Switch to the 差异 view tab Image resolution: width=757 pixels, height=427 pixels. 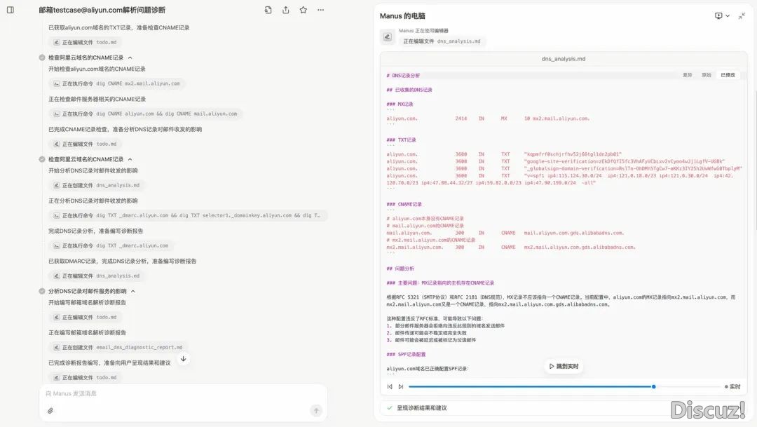pyautogui.click(x=688, y=75)
